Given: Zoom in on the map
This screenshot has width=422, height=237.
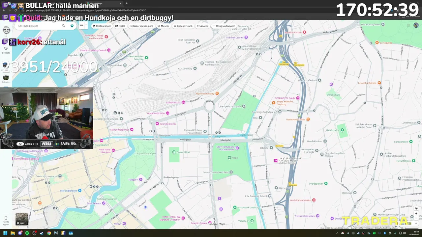Looking at the screenshot, I should pyautogui.click(x=416, y=213).
